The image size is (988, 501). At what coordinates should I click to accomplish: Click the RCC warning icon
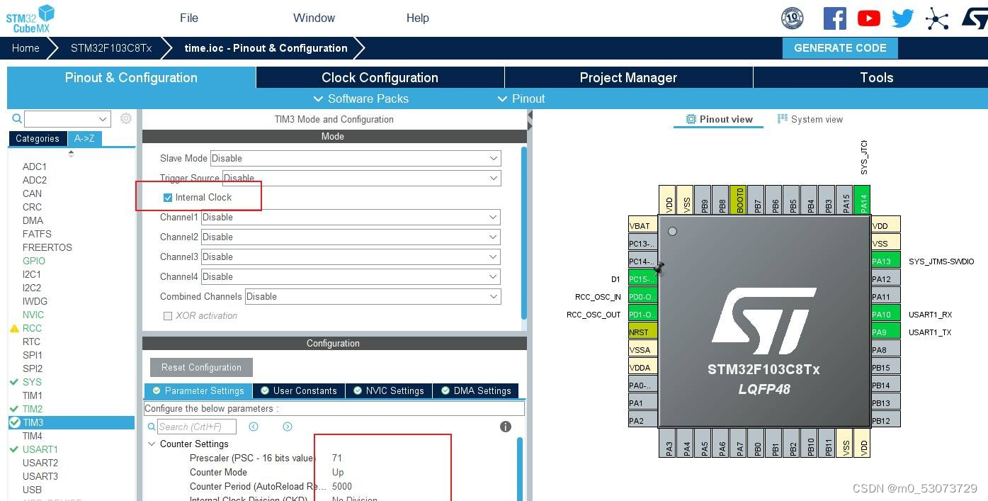tap(14, 328)
